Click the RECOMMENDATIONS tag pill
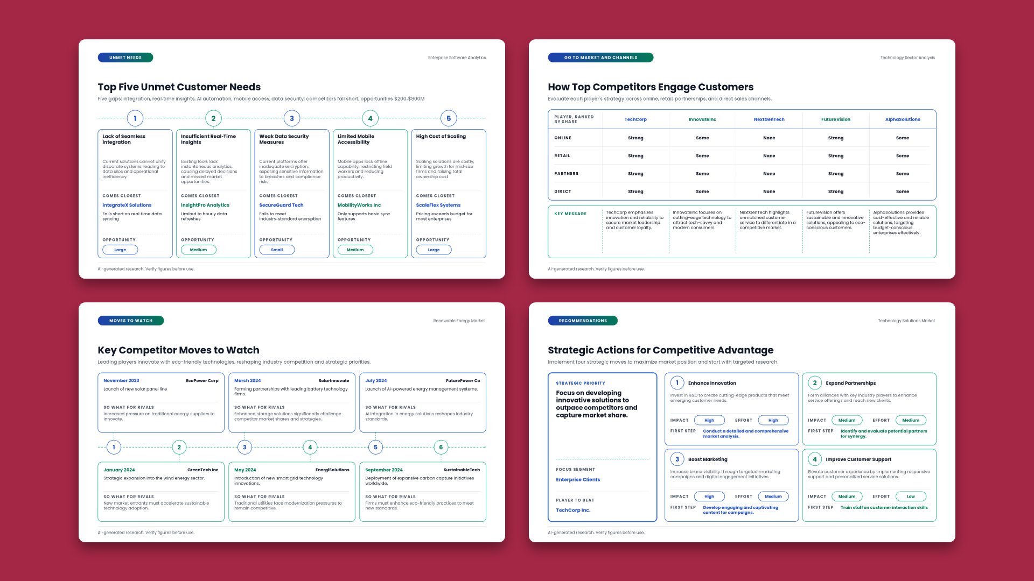The width and height of the screenshot is (1034, 581). pos(583,321)
